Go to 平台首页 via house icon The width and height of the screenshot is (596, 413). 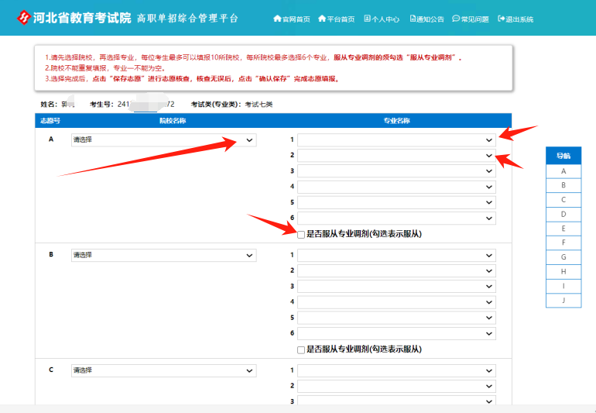pos(322,19)
